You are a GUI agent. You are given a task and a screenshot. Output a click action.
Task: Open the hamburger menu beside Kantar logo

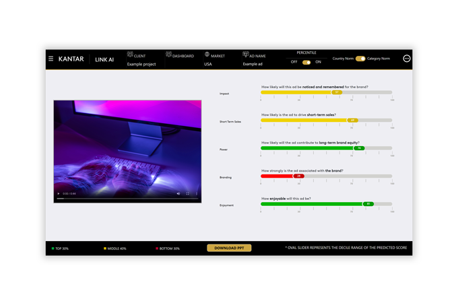[51, 59]
